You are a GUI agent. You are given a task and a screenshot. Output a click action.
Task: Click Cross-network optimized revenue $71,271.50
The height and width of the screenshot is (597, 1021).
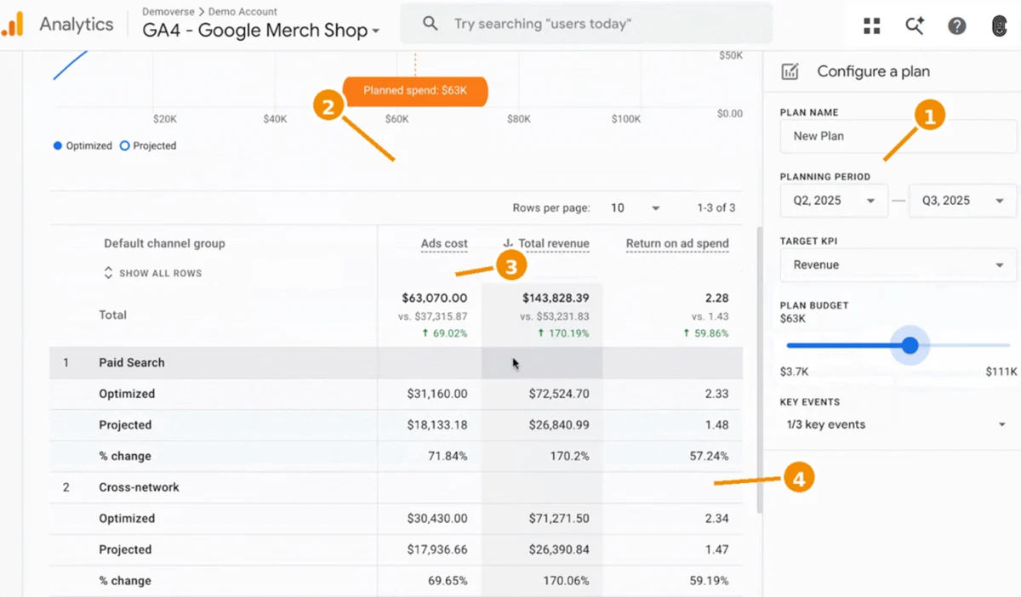coord(558,518)
